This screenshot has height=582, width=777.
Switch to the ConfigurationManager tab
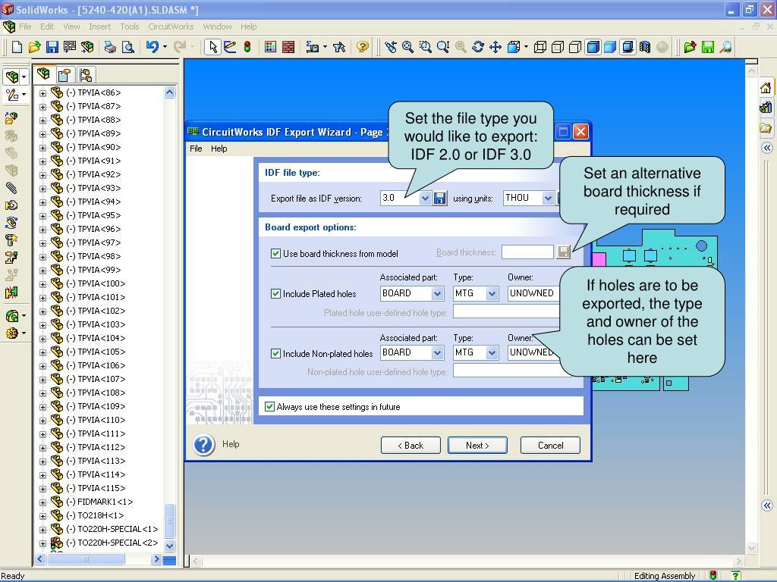click(x=85, y=75)
